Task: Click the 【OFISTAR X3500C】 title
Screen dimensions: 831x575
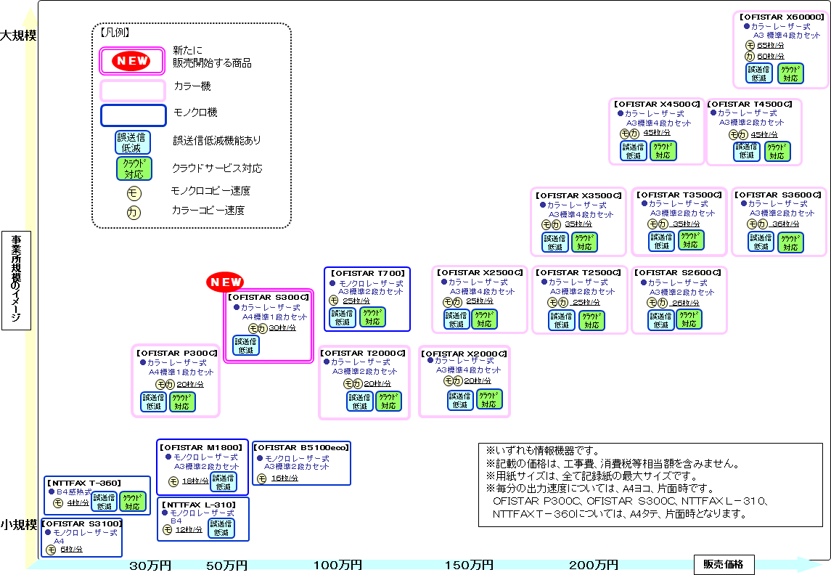Action: point(578,195)
